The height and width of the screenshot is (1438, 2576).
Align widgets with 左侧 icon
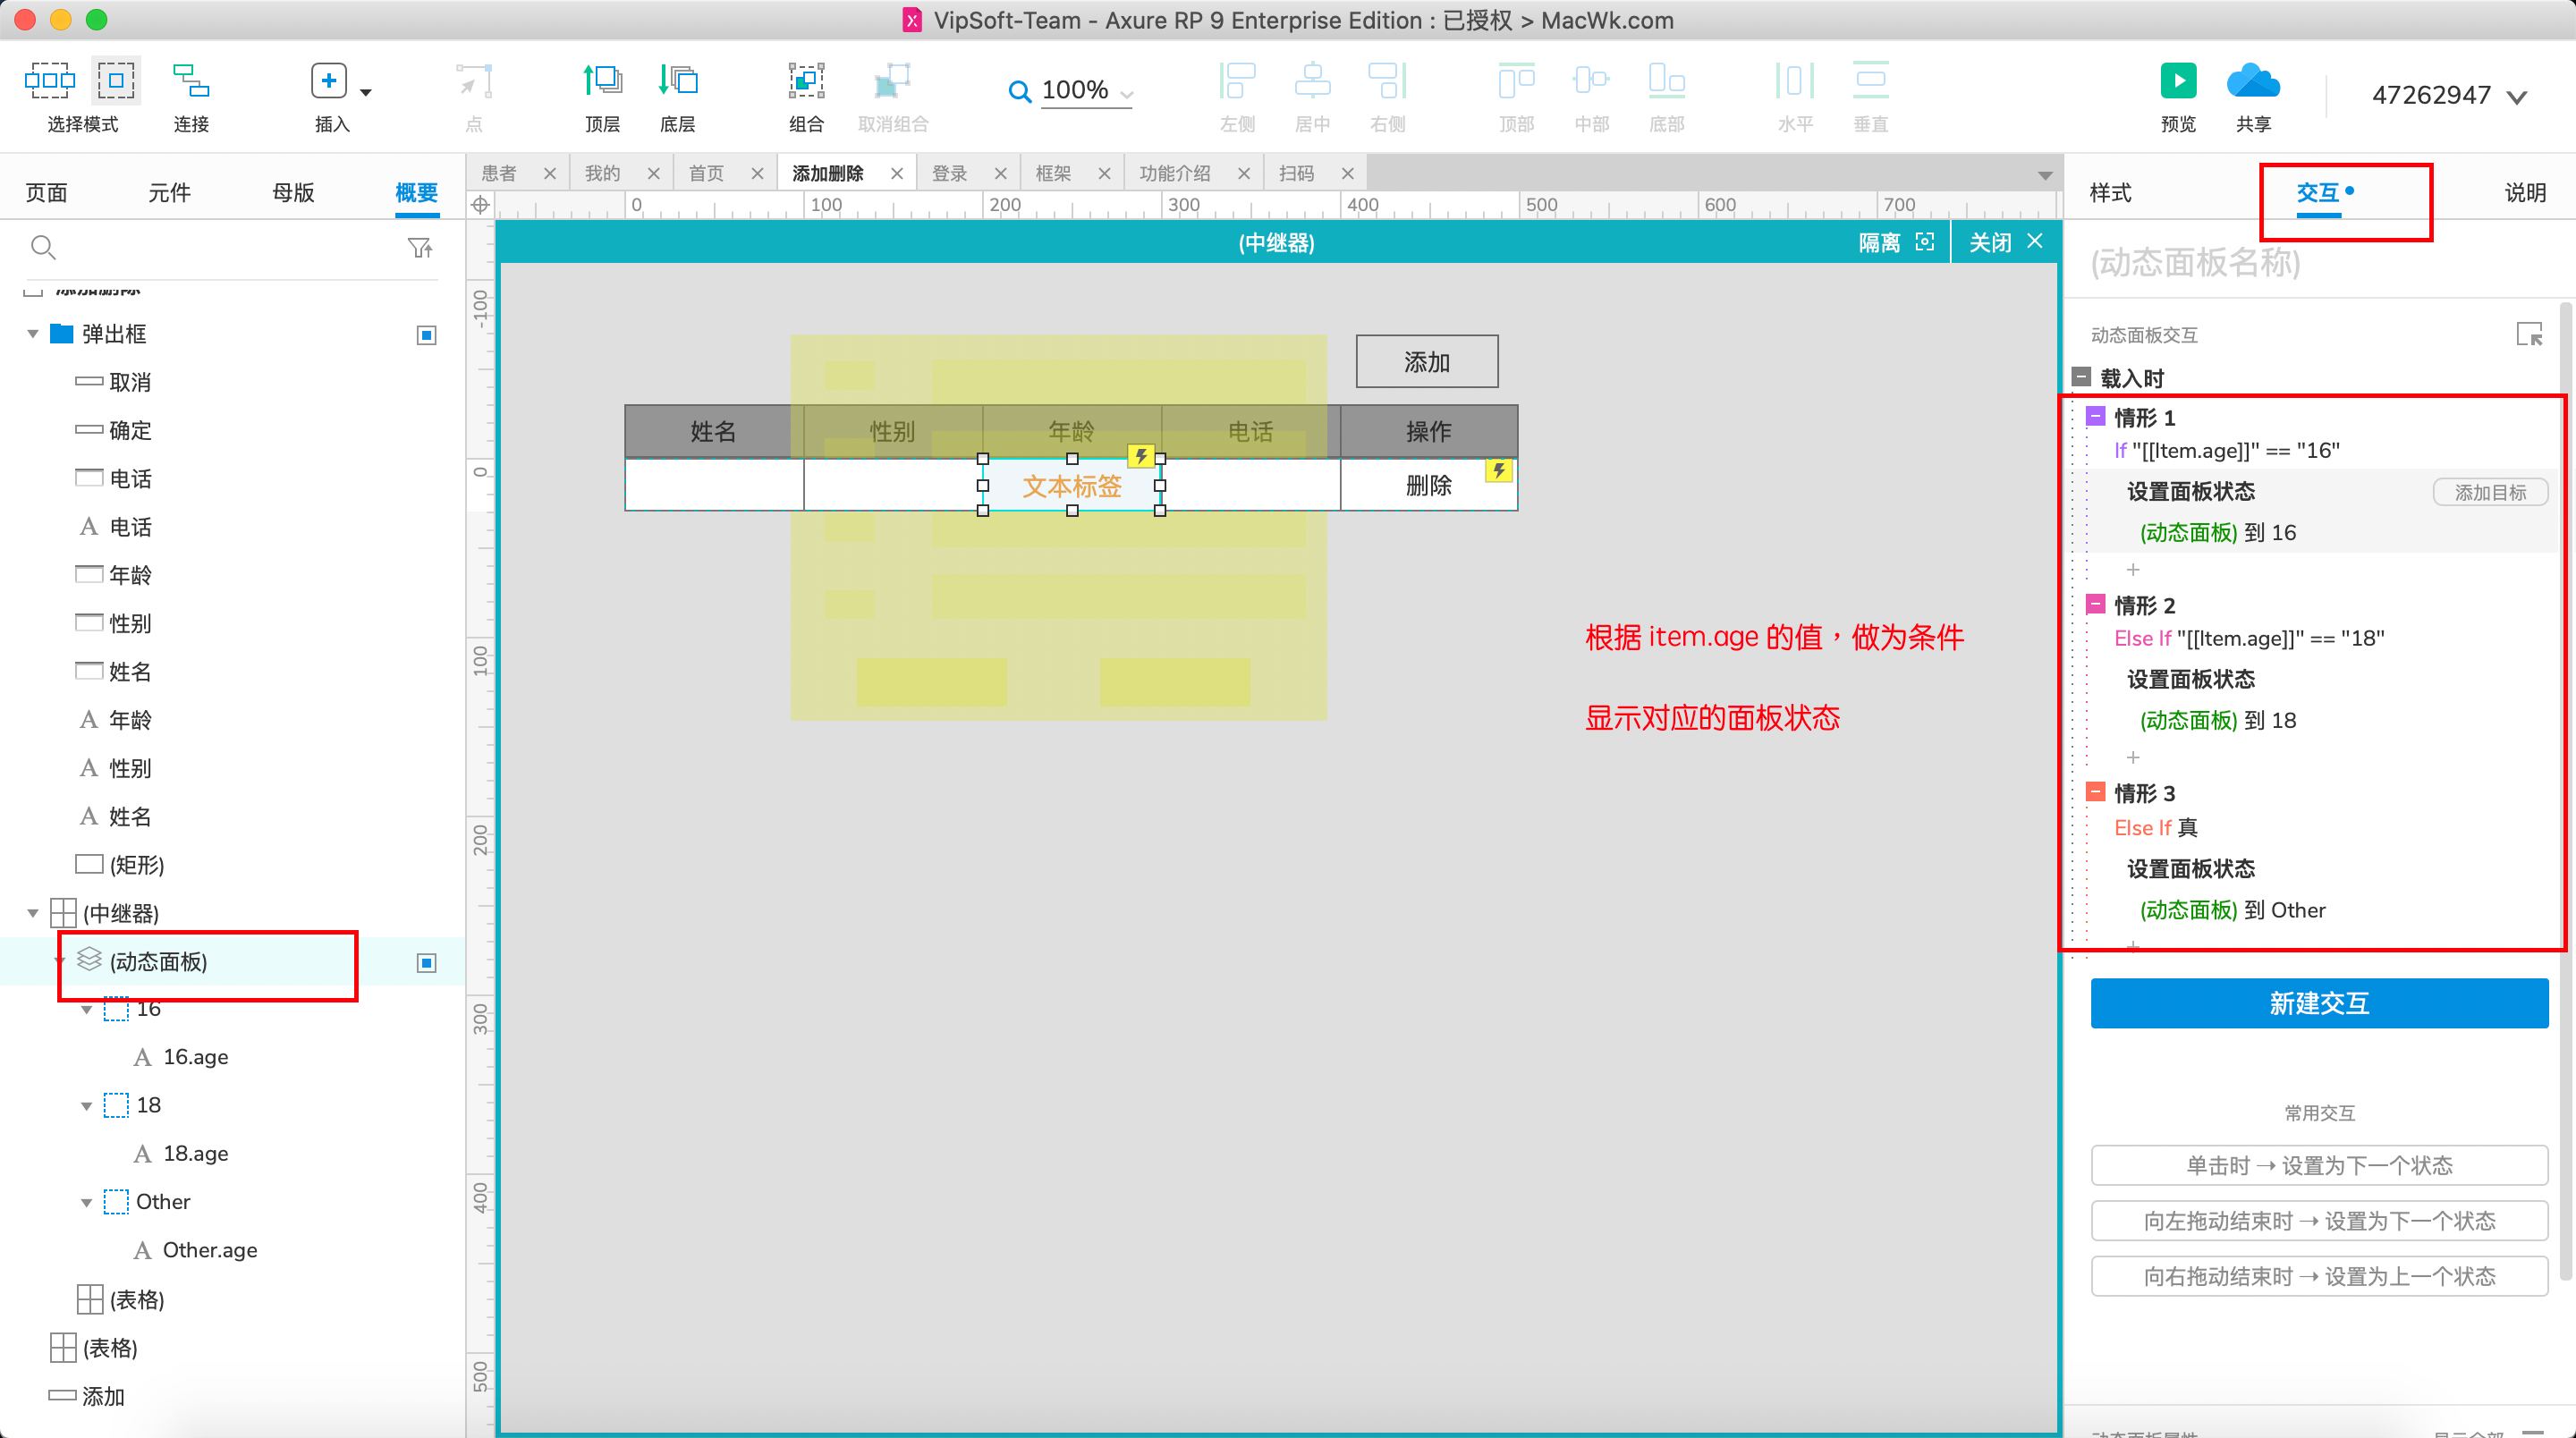tap(1237, 81)
